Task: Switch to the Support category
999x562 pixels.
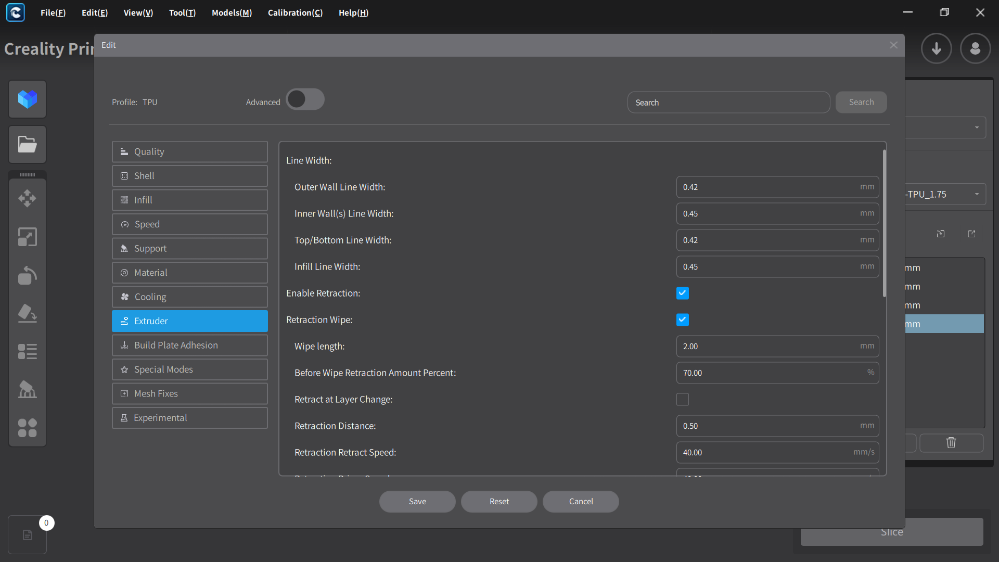Action: pyautogui.click(x=190, y=249)
